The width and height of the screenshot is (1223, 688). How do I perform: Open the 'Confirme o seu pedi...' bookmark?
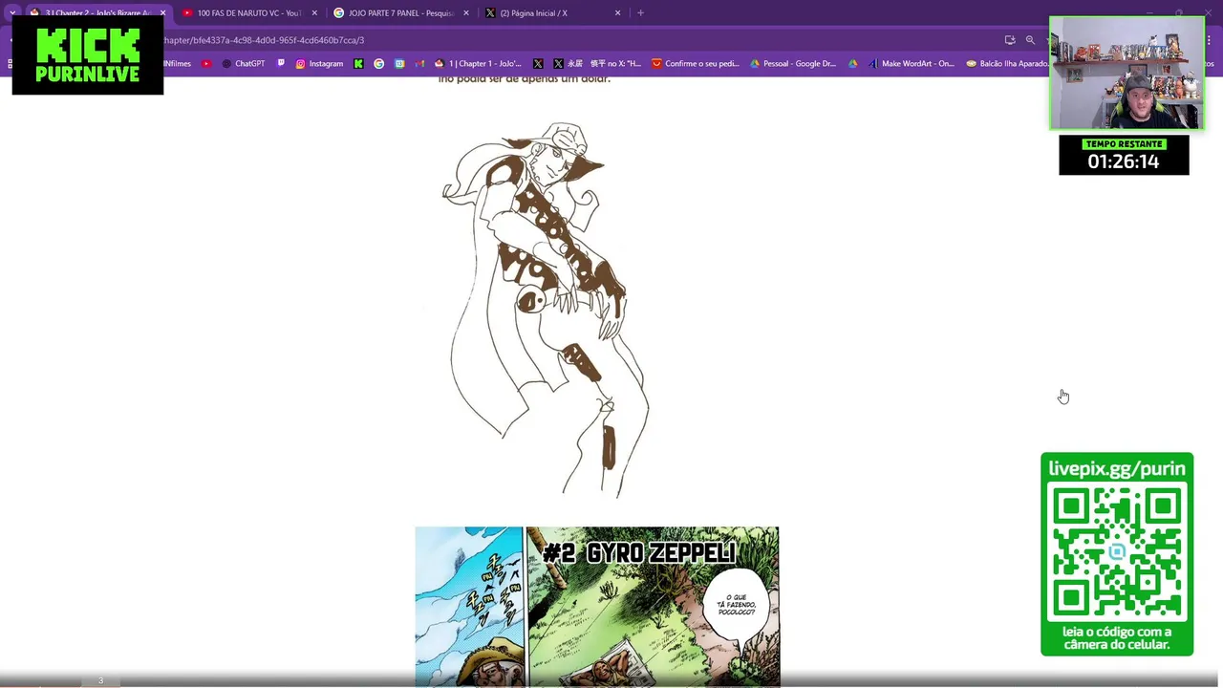(696, 64)
